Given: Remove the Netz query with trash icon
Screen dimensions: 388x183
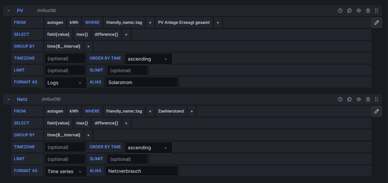Looking at the screenshot, I should tap(368, 99).
